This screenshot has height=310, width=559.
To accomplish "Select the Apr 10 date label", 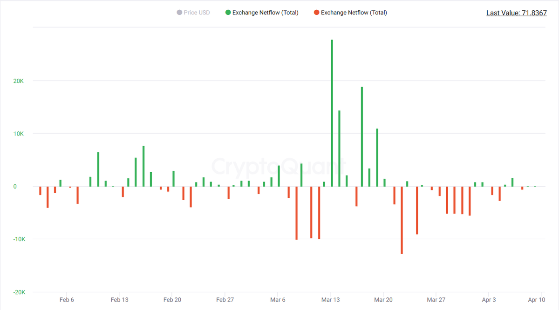I will coord(537,300).
